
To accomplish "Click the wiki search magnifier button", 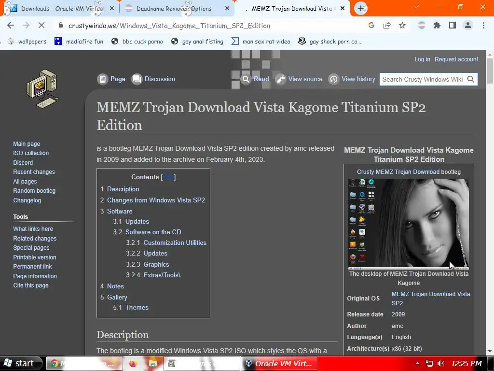I will [471, 79].
